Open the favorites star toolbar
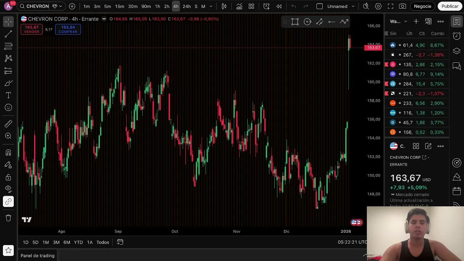This screenshot has height=261, width=464. [8, 250]
